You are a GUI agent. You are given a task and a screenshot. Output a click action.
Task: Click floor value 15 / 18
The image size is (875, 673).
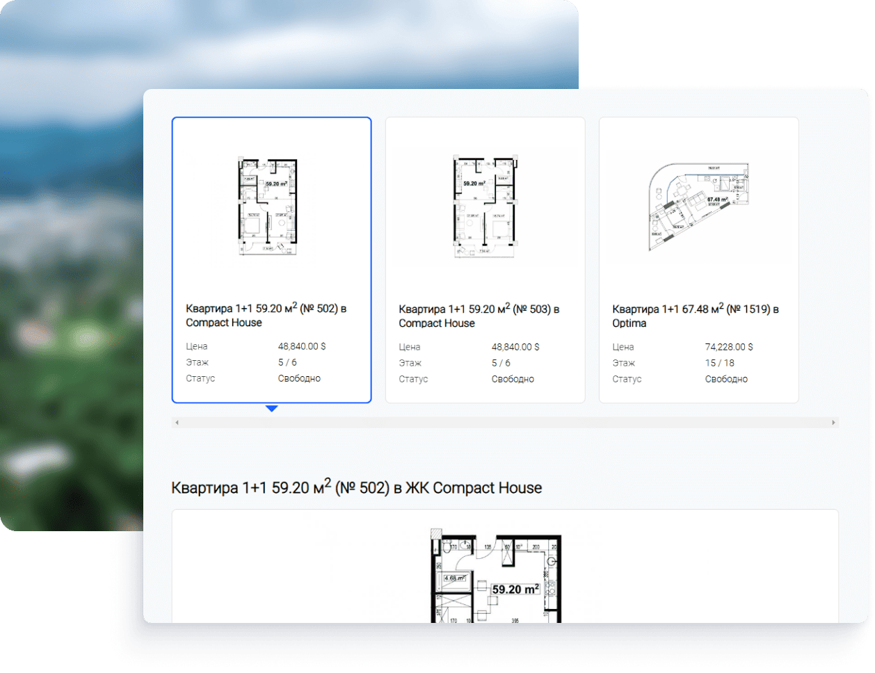coord(719,363)
